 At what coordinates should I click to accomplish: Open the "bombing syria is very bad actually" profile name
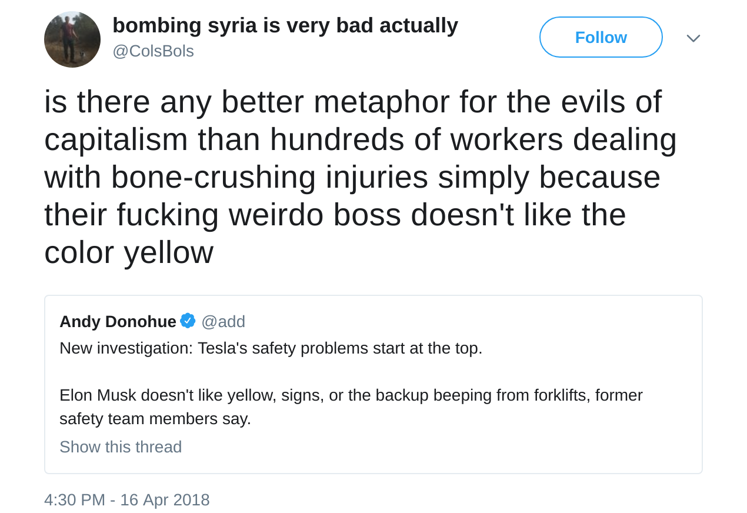pos(285,25)
